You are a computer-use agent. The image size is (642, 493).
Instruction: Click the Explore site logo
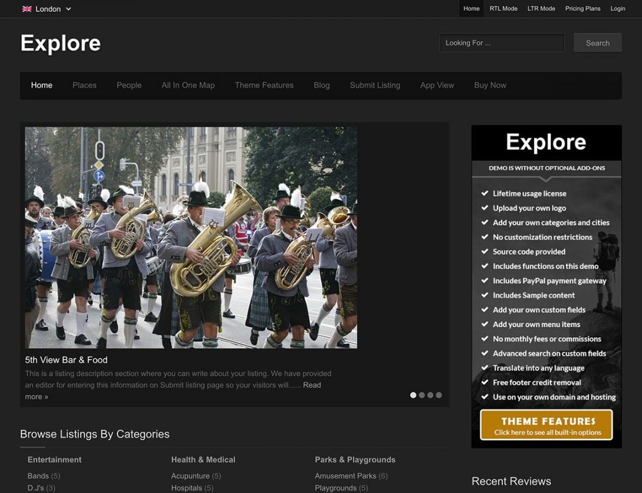[61, 43]
